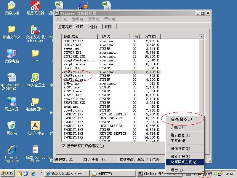The image size is (237, 178).
Task: Open 主界面(M) from the context menu
Action: (x=185, y=141)
